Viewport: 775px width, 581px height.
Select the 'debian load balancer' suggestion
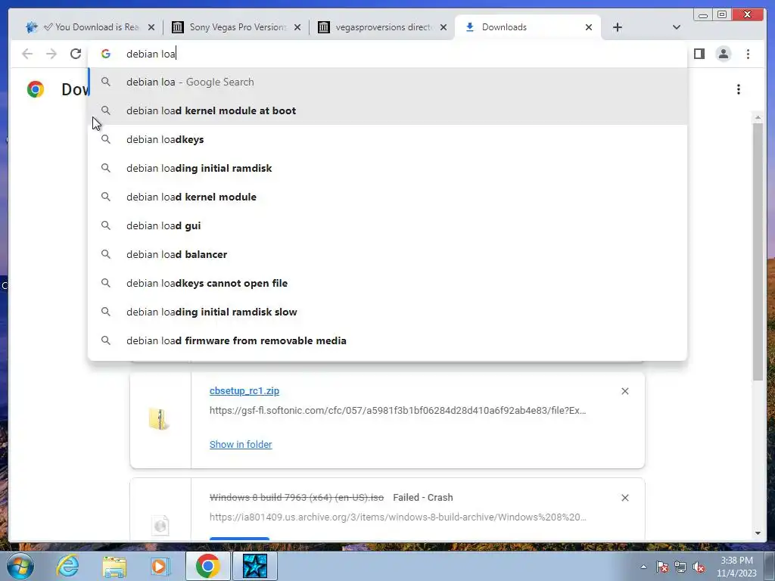coord(387,254)
